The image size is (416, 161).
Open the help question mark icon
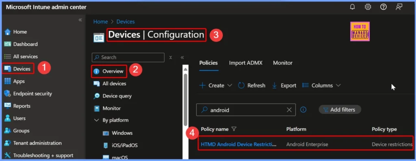point(383,7)
